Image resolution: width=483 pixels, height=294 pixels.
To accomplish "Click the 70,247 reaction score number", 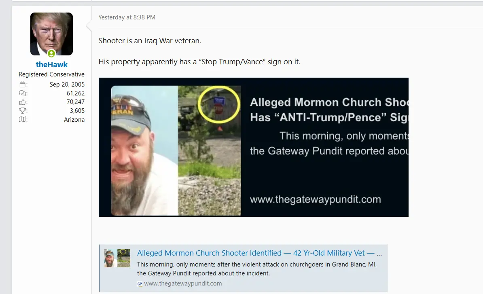I will 76,102.
